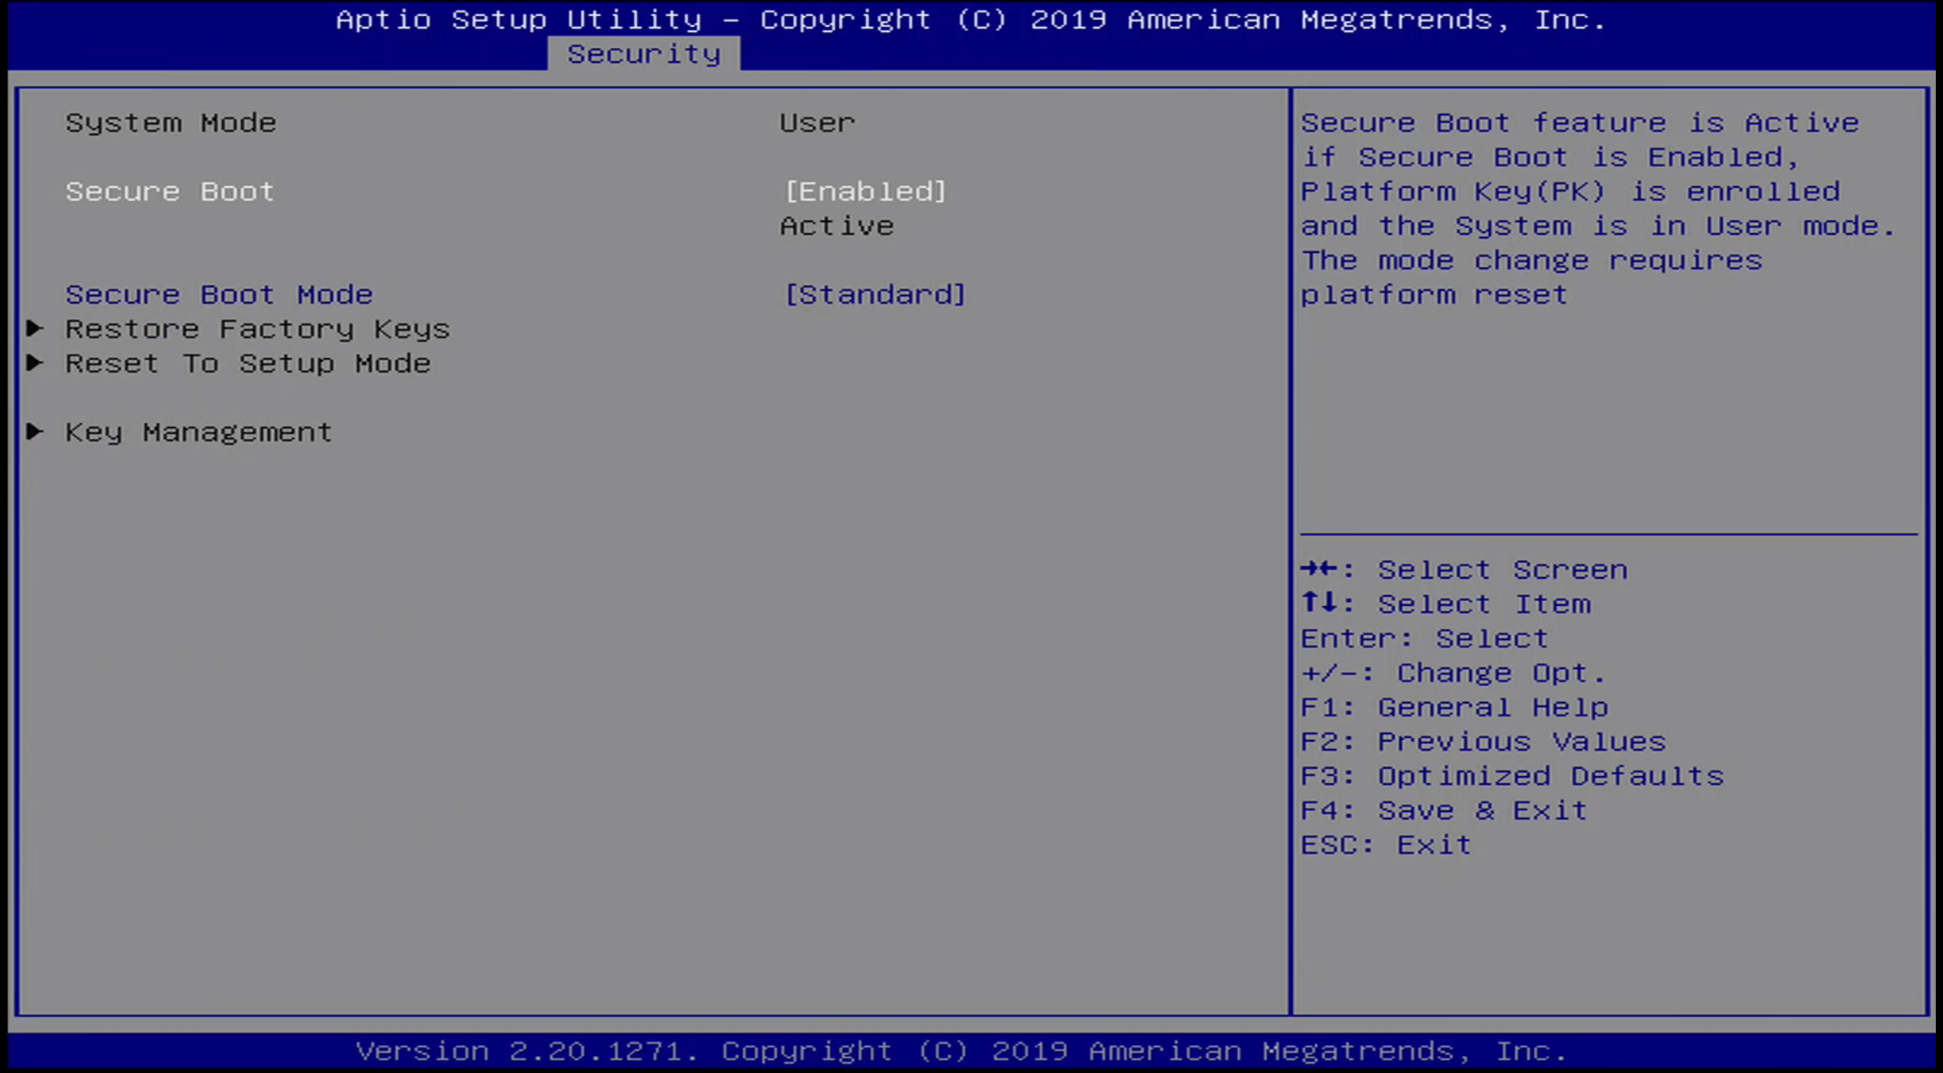Select Secure Boot Mode option
Image resolution: width=1943 pixels, height=1073 pixels.
pos(218,293)
